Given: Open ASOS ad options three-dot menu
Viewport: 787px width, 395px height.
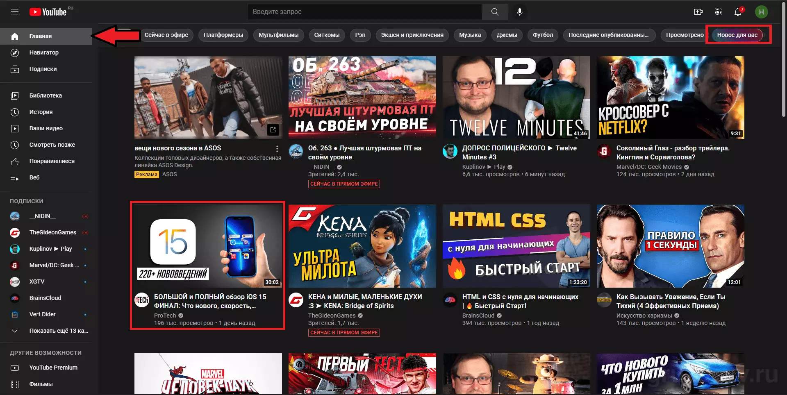Looking at the screenshot, I should [277, 149].
